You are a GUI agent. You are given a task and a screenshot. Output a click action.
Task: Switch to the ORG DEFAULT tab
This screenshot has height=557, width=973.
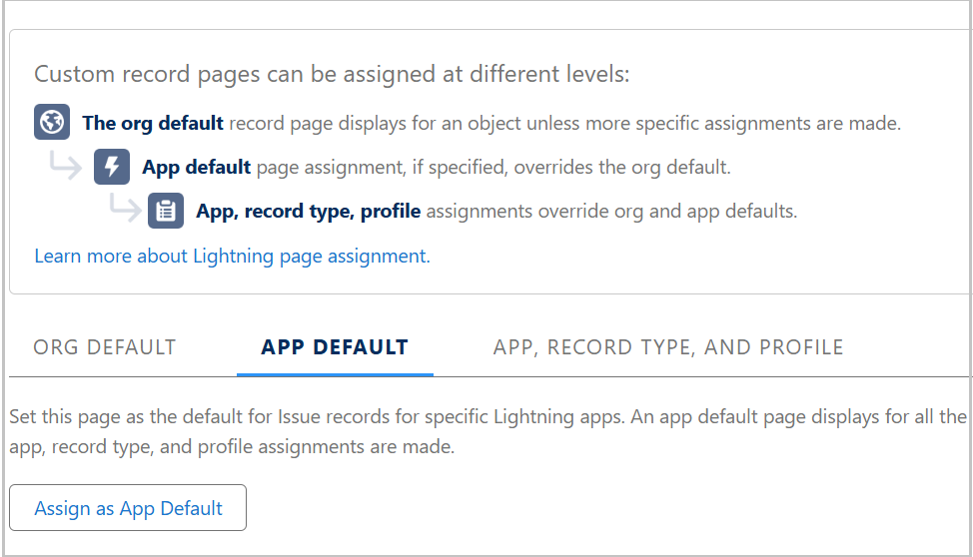click(105, 347)
